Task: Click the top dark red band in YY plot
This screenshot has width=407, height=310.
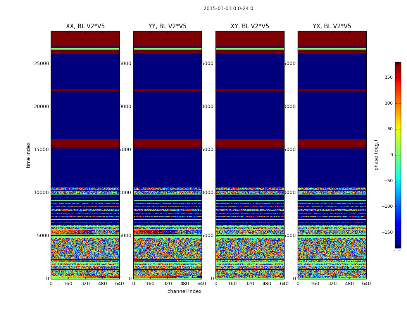Action: 167,39
